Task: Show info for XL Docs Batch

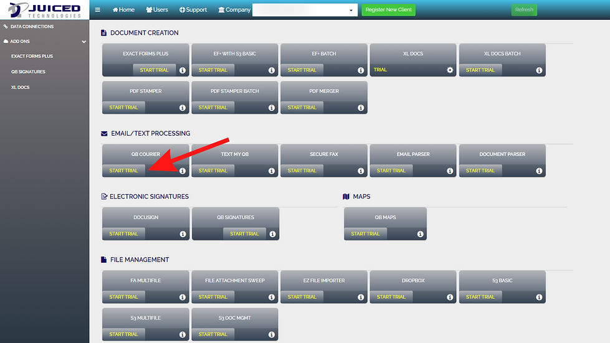Action: coord(539,70)
